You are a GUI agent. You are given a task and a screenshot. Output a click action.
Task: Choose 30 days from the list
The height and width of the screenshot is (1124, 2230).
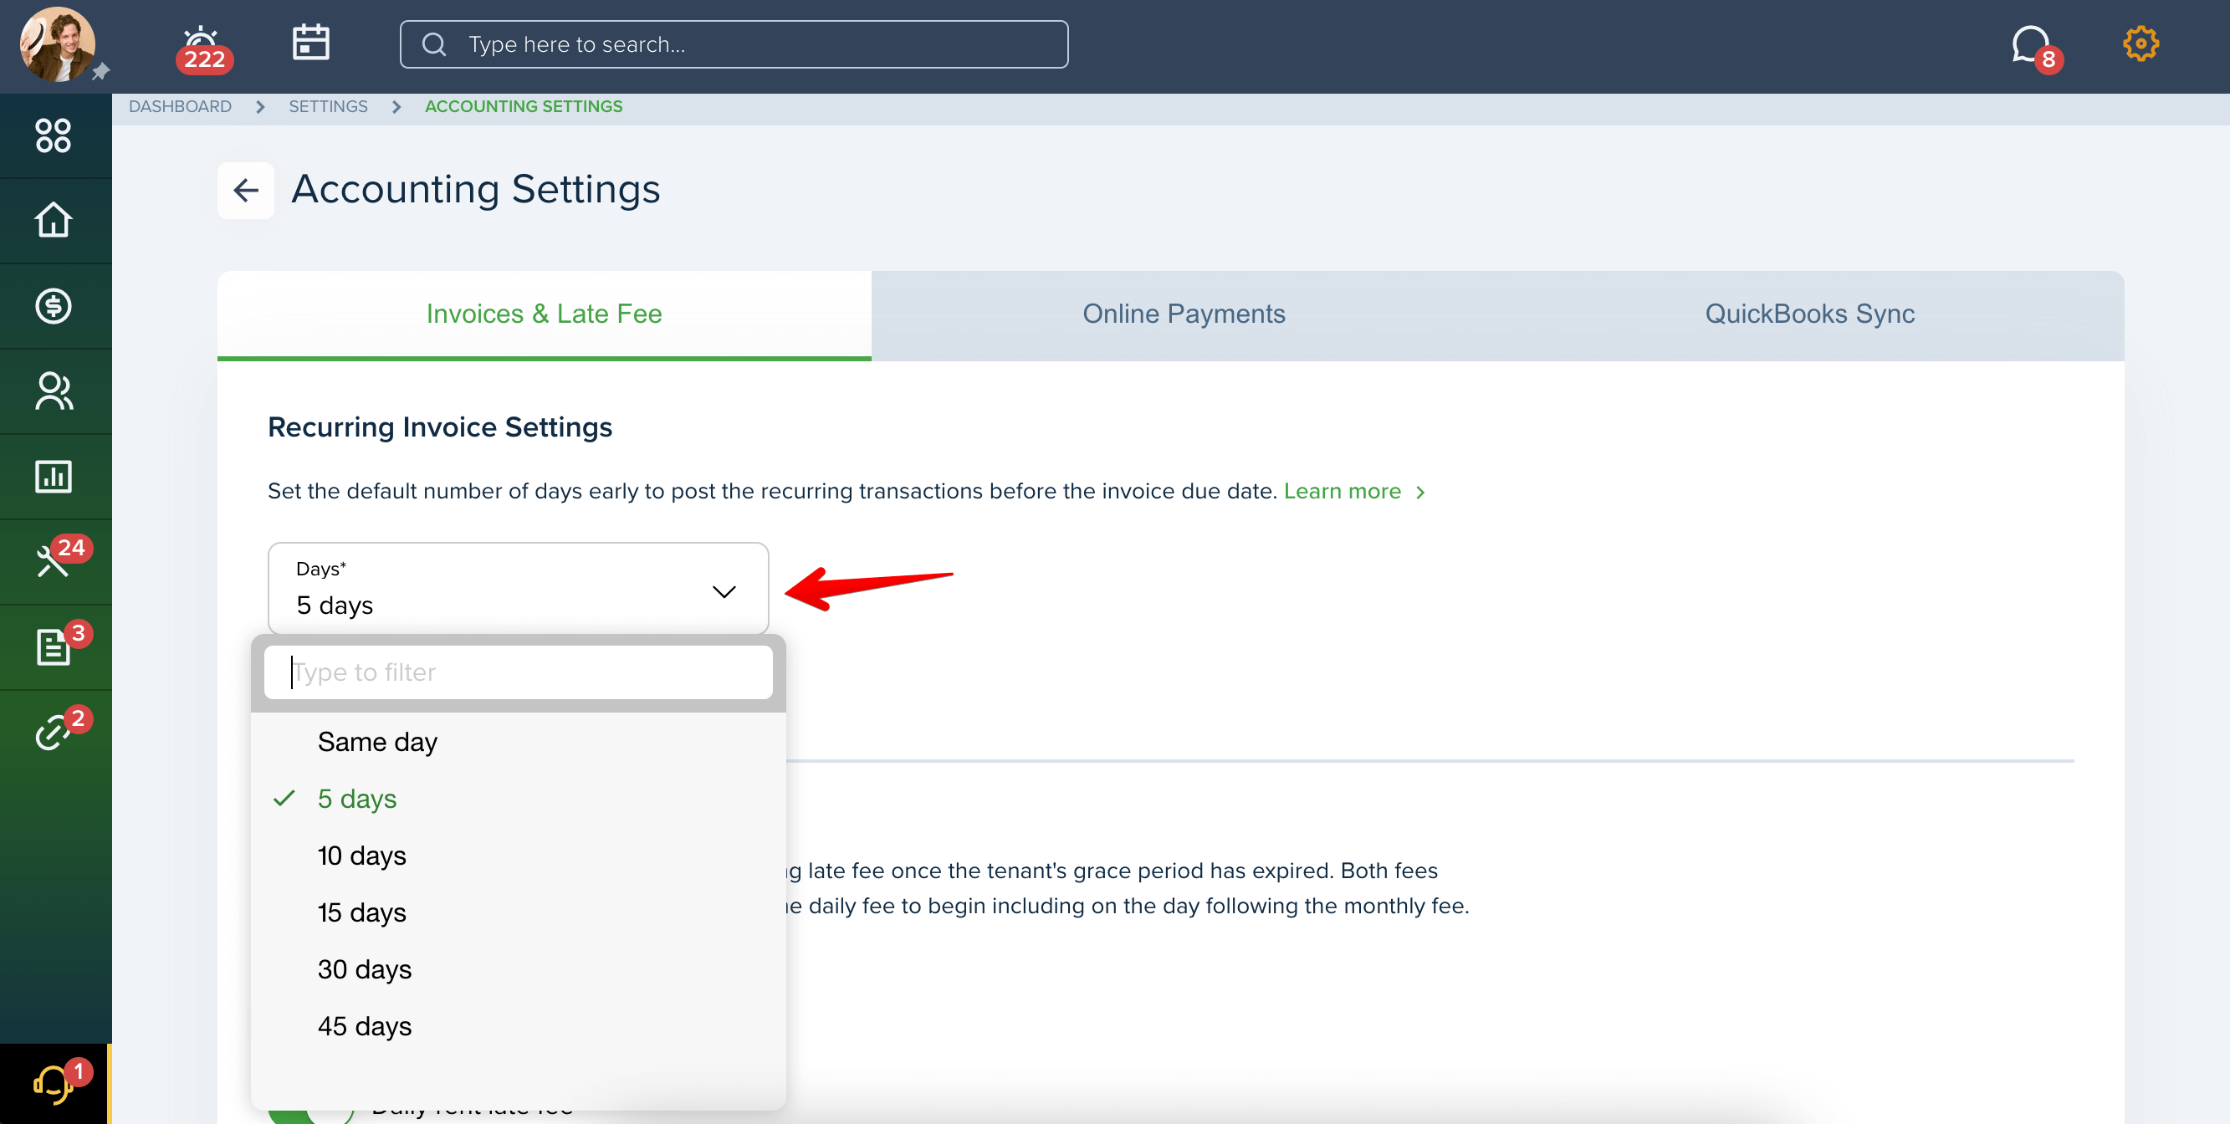tap(519, 969)
